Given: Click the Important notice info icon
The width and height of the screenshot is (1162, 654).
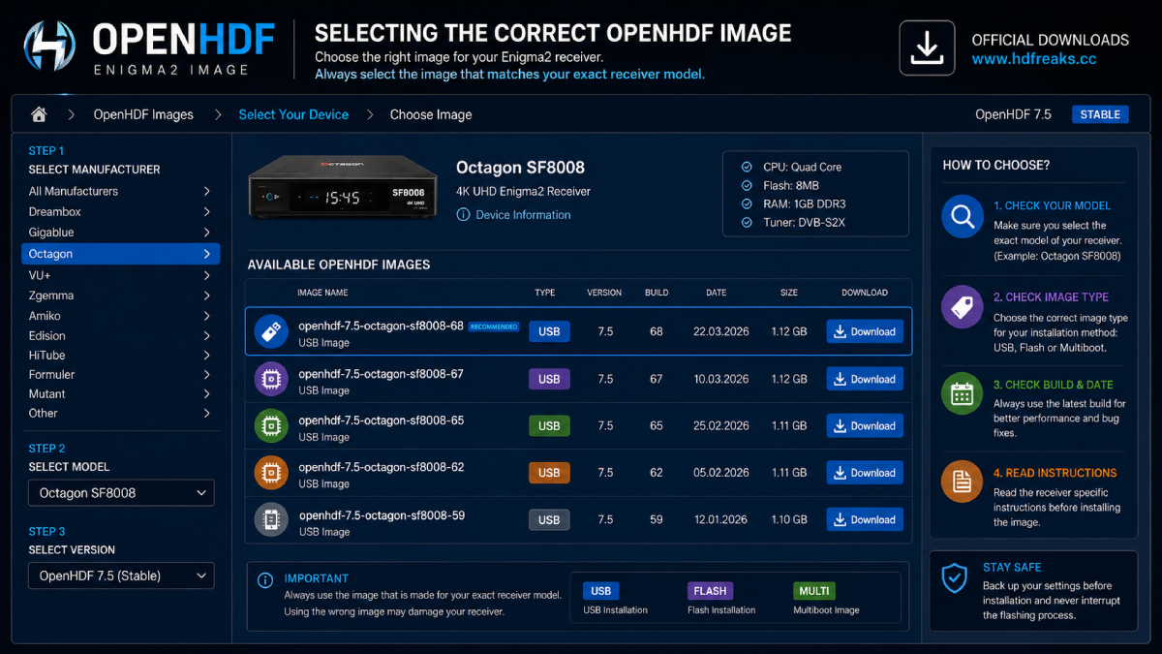Looking at the screenshot, I should [264, 580].
